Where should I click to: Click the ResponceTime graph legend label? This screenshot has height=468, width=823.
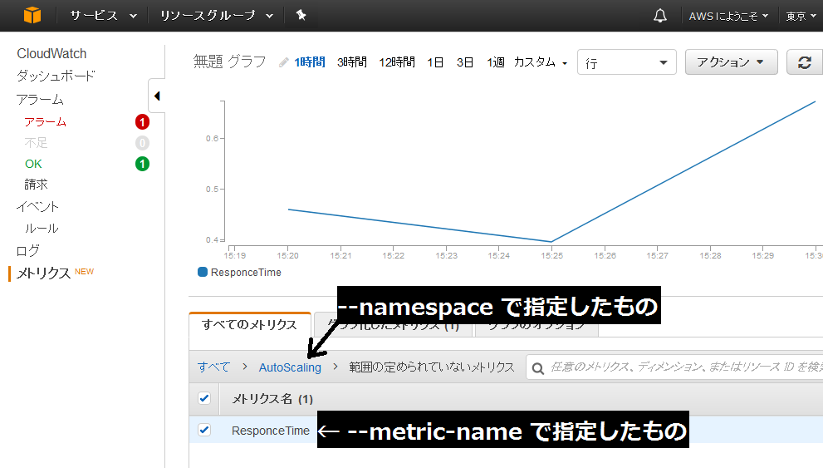click(x=246, y=272)
